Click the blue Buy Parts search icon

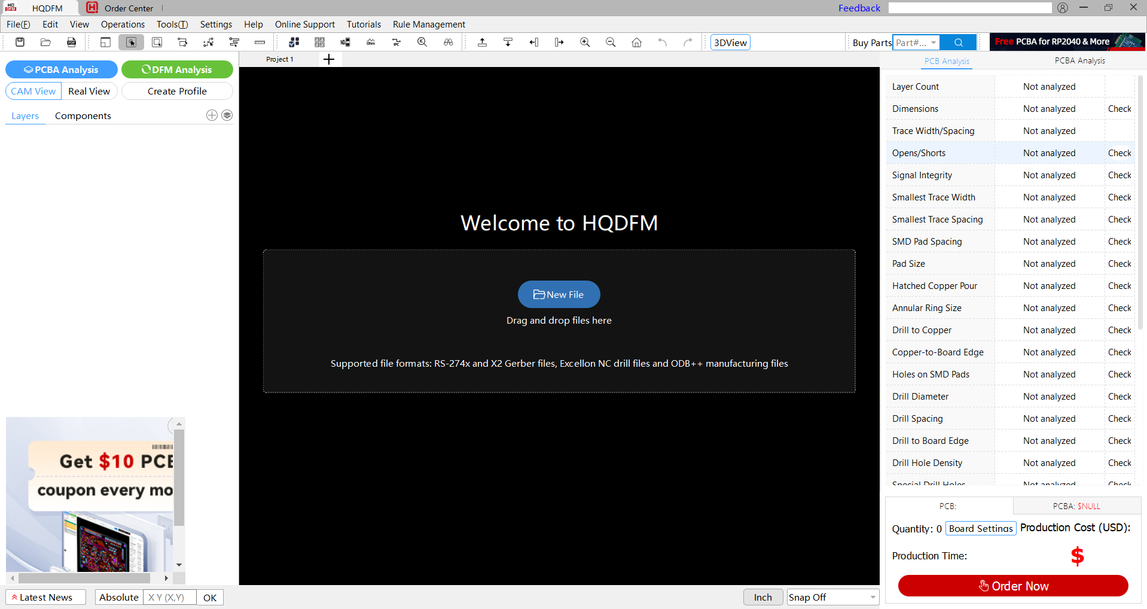pyautogui.click(x=958, y=42)
